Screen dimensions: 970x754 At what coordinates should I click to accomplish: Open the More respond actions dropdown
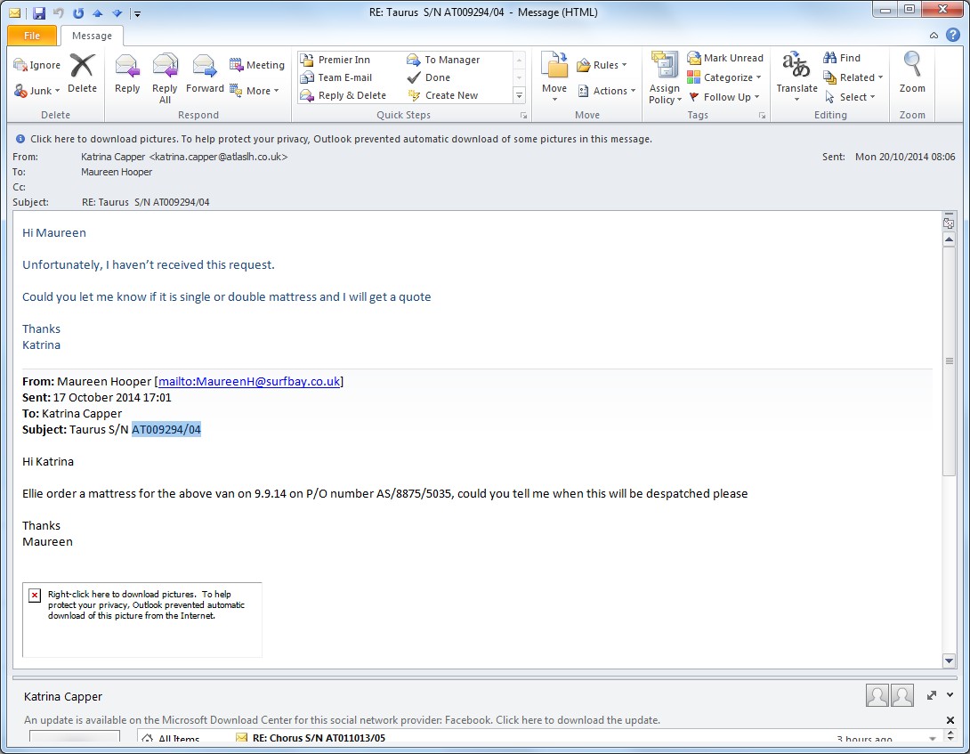click(255, 91)
